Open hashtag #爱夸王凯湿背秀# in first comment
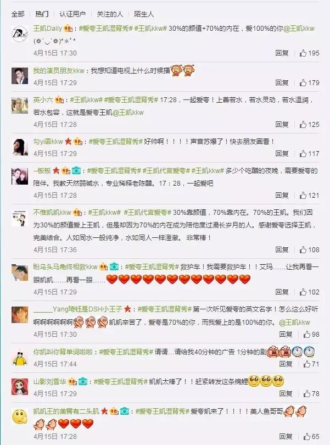 [105, 29]
